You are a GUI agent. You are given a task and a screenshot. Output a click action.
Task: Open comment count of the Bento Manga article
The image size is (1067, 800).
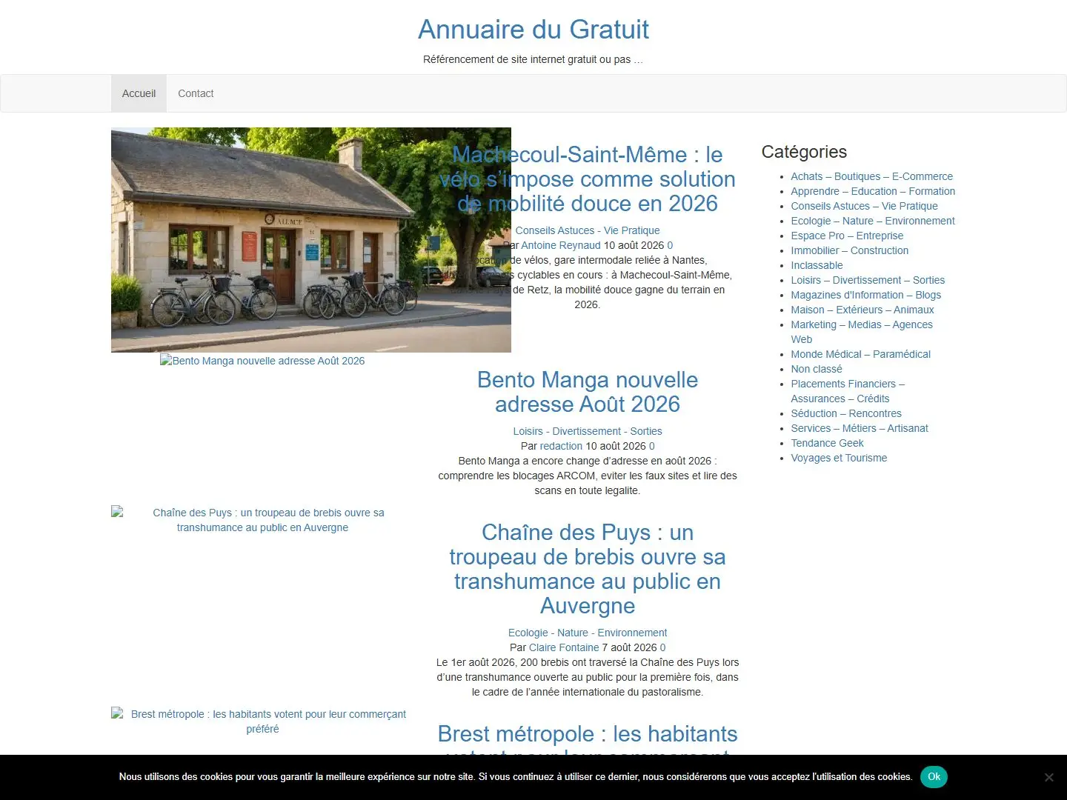tap(652, 446)
